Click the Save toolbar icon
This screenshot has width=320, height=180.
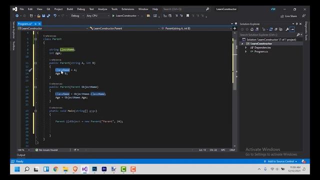point(43,15)
